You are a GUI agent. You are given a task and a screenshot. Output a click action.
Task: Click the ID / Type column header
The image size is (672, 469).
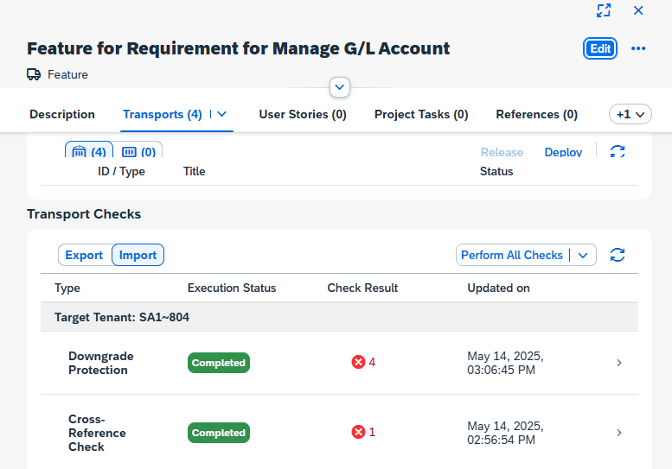pyautogui.click(x=121, y=171)
